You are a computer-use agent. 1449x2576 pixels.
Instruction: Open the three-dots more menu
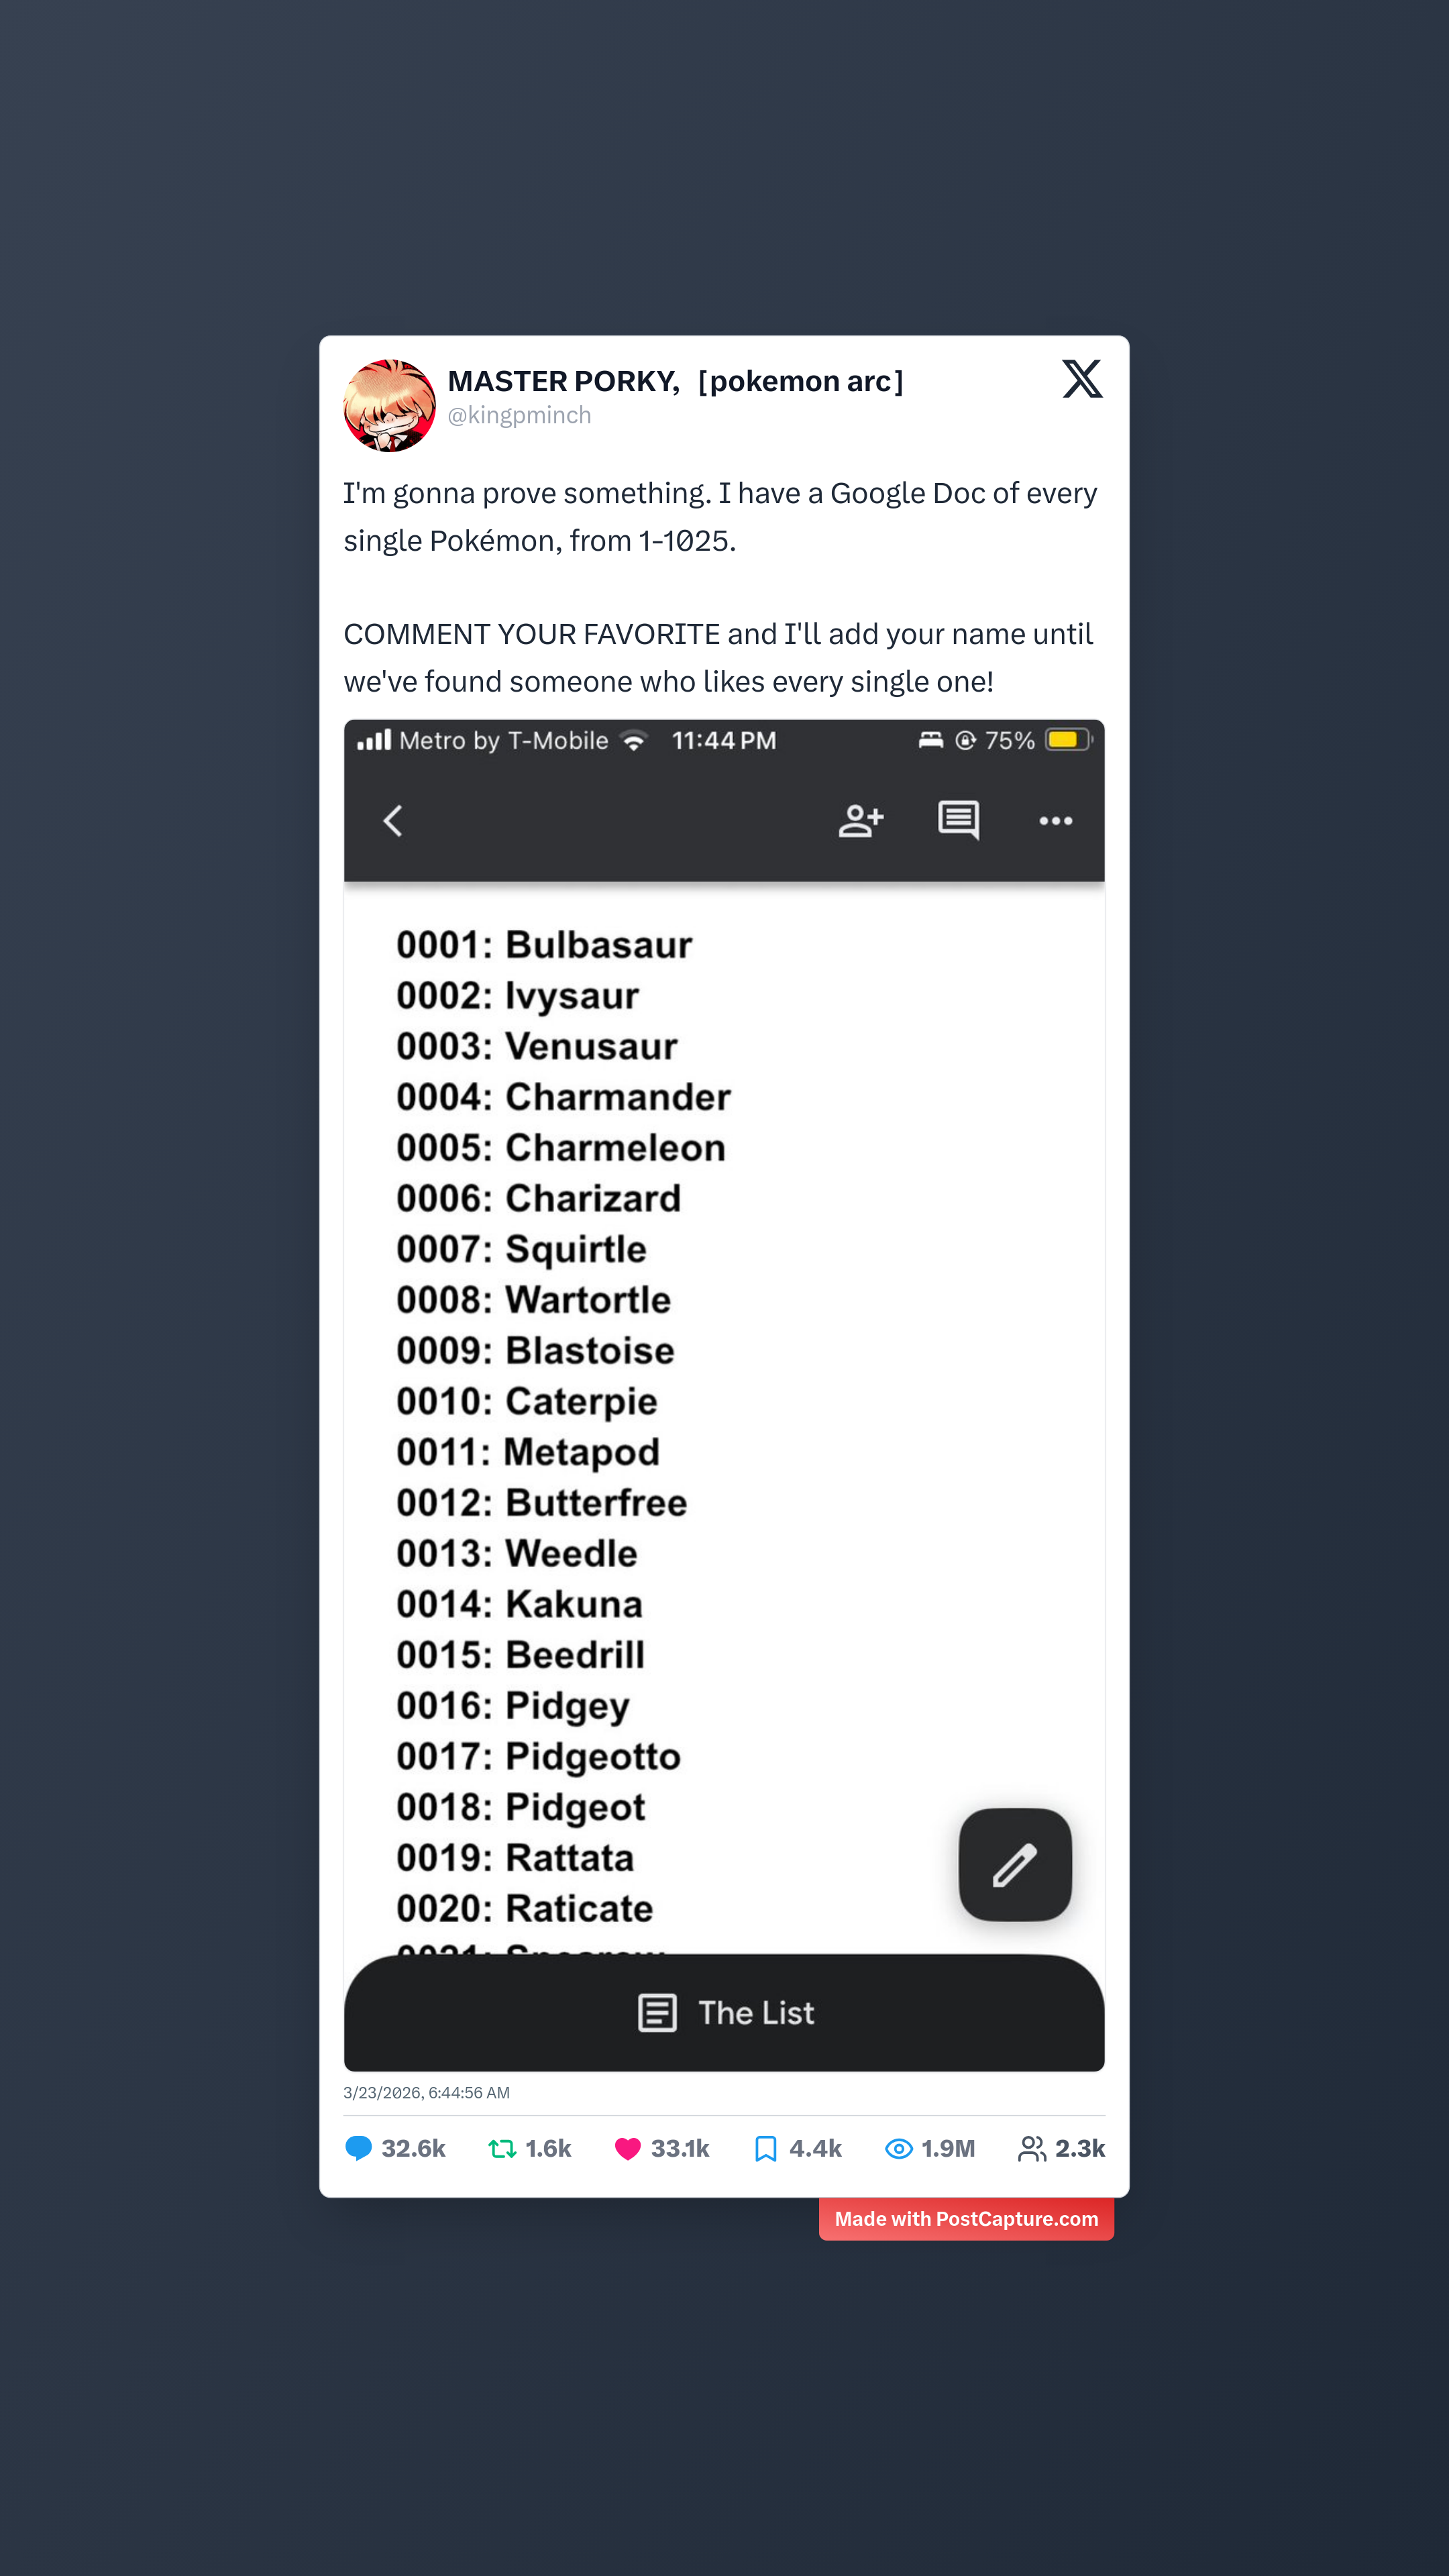(x=1055, y=821)
